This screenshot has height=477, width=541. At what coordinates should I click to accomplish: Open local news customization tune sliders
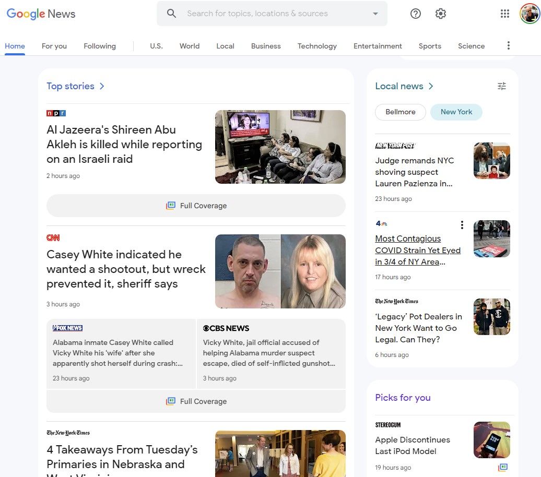[501, 86]
